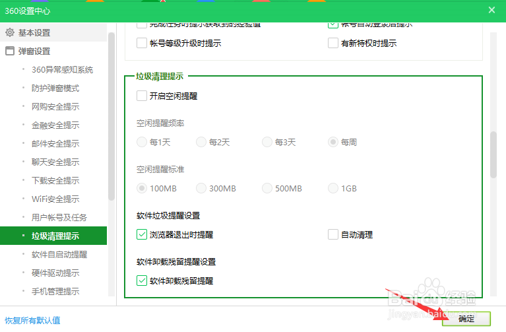This screenshot has width=506, height=332.
Task: Confirm settings with 确定 button
Action: pos(466,319)
